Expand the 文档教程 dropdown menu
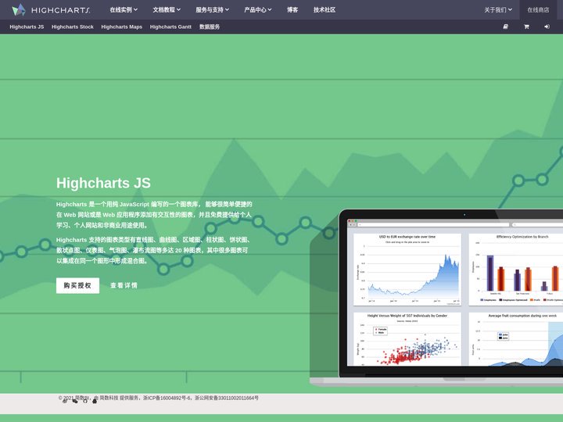This screenshot has height=422, width=563. (x=167, y=9)
